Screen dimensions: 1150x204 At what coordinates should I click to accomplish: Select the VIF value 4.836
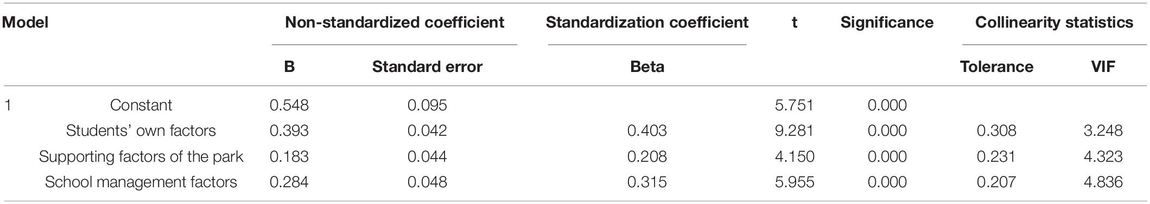tap(1103, 182)
